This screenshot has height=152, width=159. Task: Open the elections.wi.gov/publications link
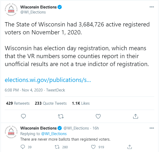point(48,80)
